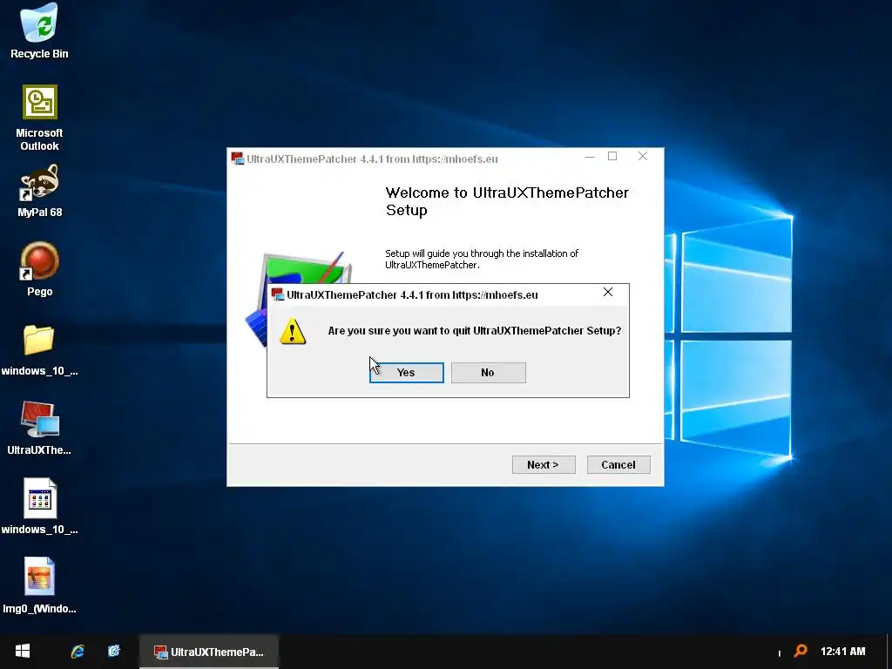Click the UltraUXThemePa... taskbar button

tap(209, 652)
